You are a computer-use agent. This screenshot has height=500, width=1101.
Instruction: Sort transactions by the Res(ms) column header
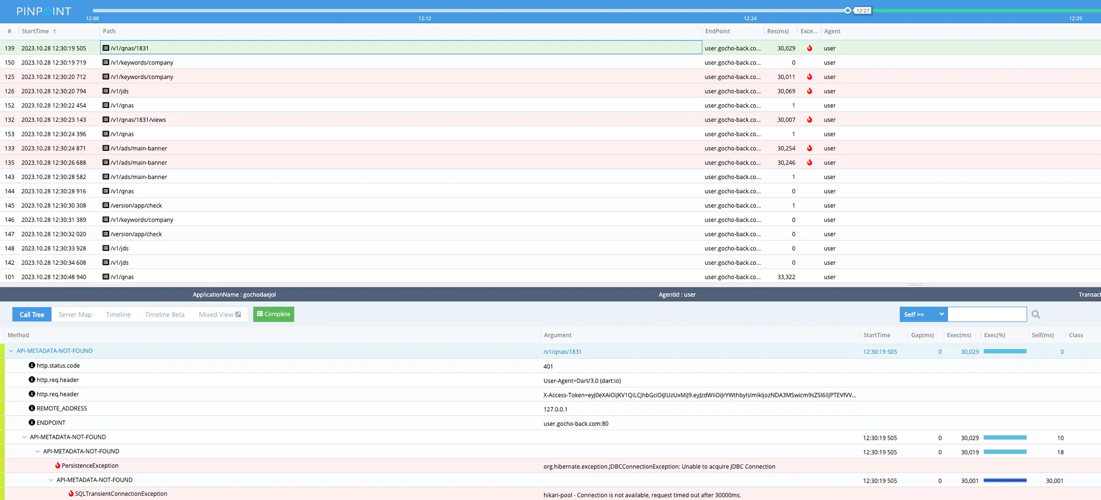778,31
